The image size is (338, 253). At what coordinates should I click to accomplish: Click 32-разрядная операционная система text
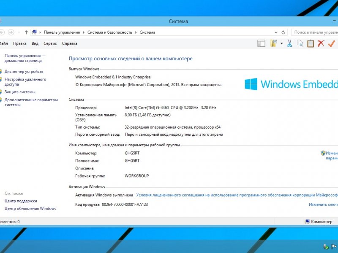click(x=172, y=127)
